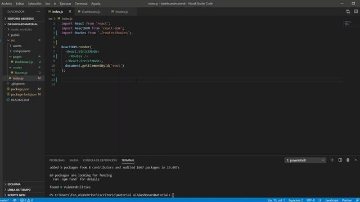
Task: Click line number 6 in gutter
Action: tap(54, 47)
